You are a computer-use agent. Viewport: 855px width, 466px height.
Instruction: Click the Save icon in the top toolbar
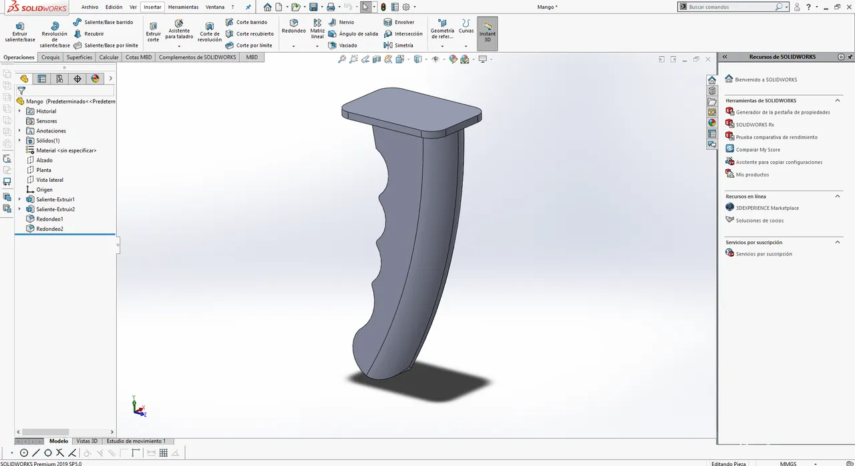point(313,7)
